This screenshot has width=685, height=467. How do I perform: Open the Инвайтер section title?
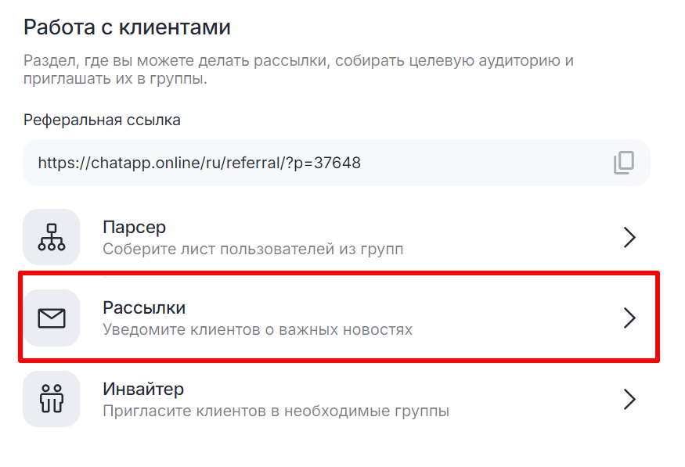[143, 389]
